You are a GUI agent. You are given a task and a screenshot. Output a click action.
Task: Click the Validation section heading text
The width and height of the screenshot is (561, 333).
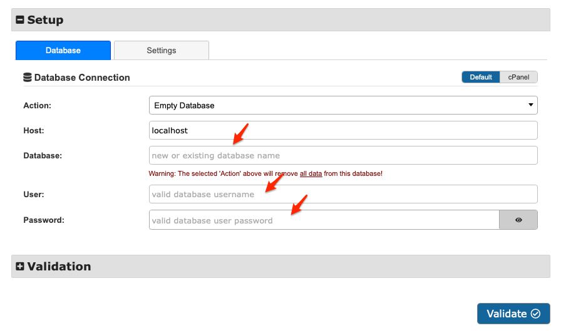(59, 267)
